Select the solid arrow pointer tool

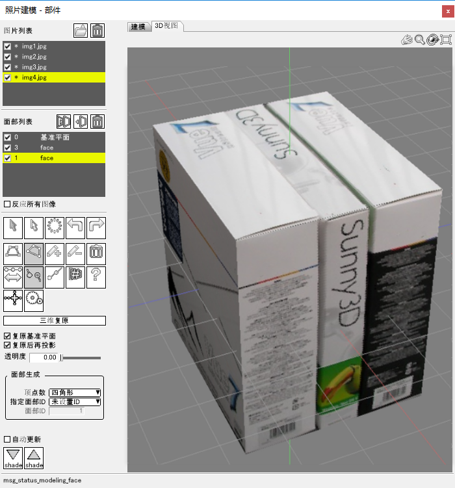pos(13,228)
